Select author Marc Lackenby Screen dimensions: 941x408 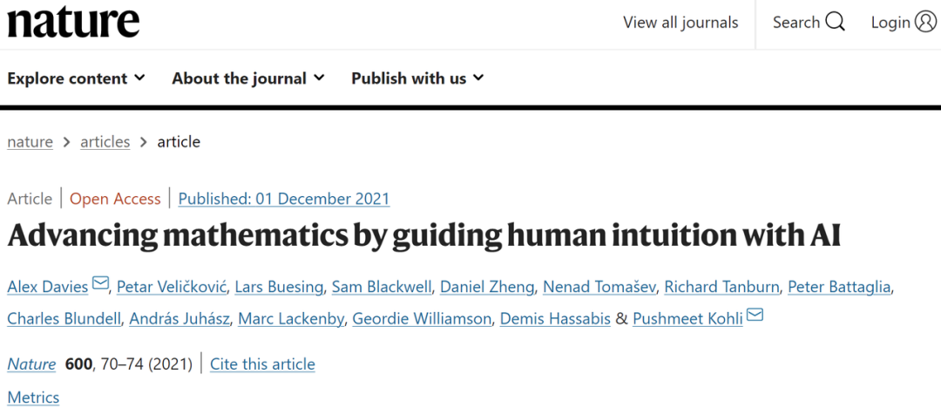coord(288,318)
